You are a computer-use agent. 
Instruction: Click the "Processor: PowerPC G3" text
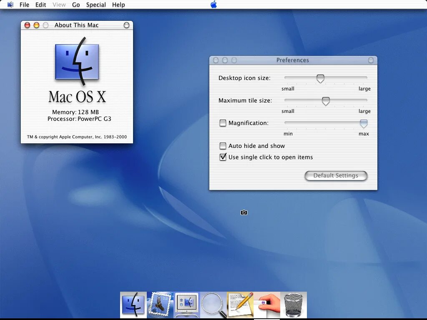coord(79,119)
